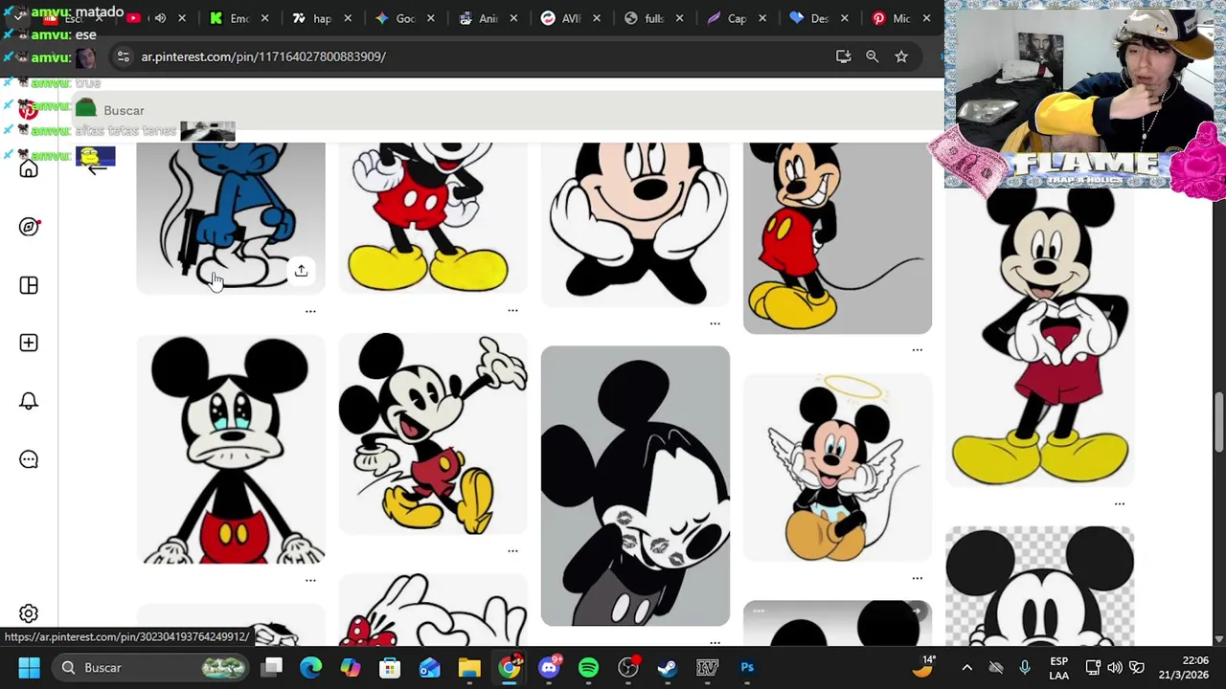This screenshot has height=689, width=1226.
Task: Click the zoom magnifier in address bar
Action: click(872, 56)
